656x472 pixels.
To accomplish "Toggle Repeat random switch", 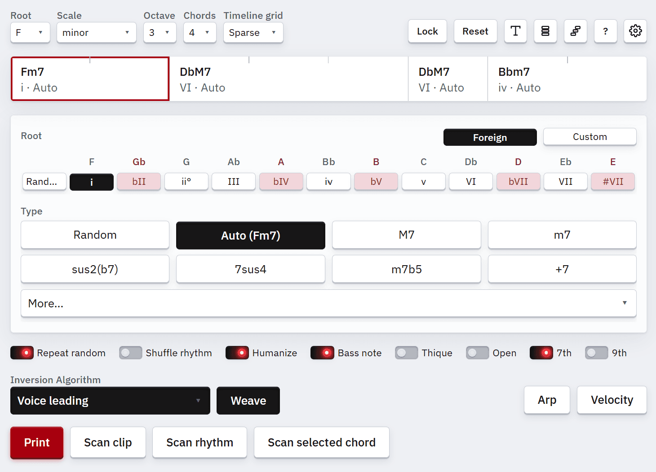I will [x=22, y=353].
